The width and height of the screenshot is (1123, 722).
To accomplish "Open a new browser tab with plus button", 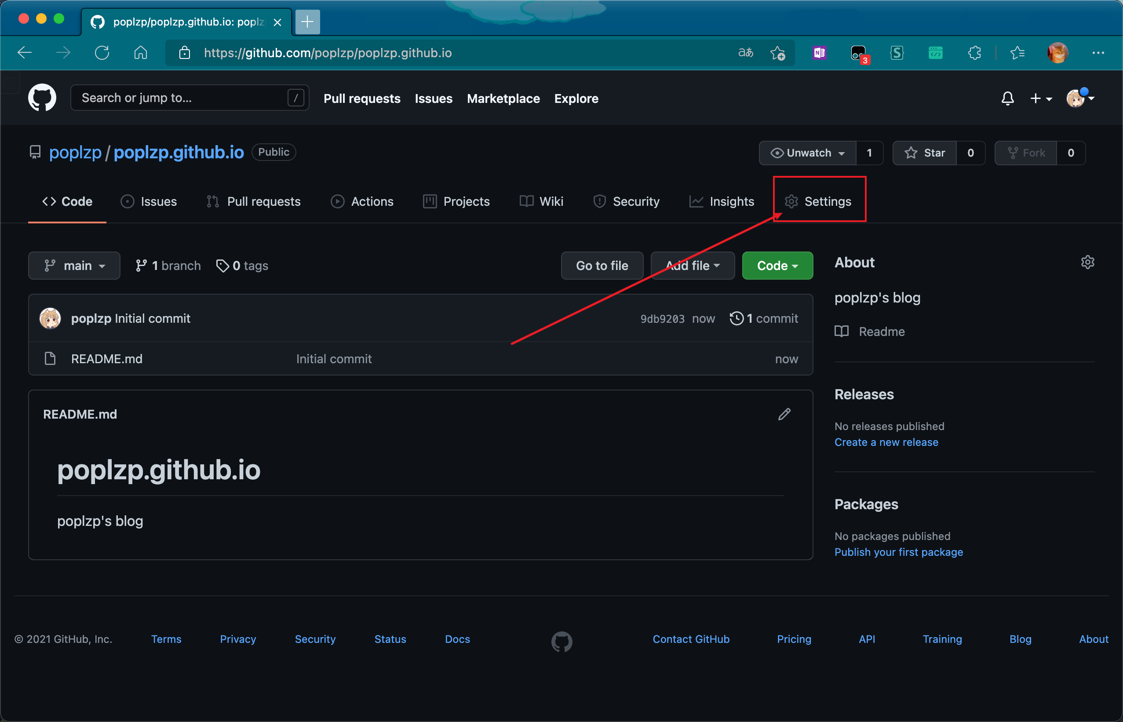I will 307,22.
